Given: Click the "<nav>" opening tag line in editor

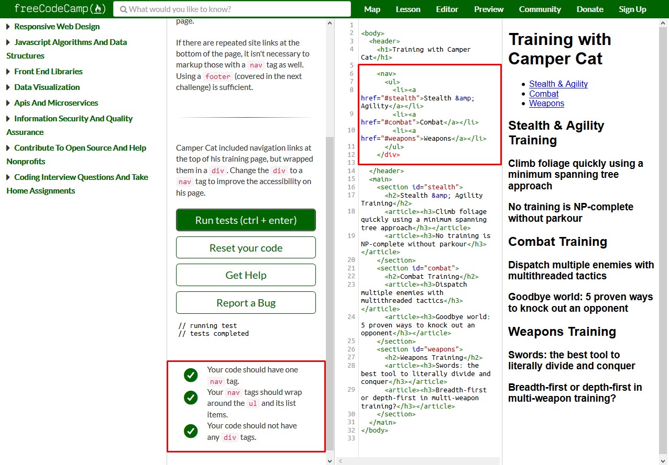Looking at the screenshot, I should 387,74.
